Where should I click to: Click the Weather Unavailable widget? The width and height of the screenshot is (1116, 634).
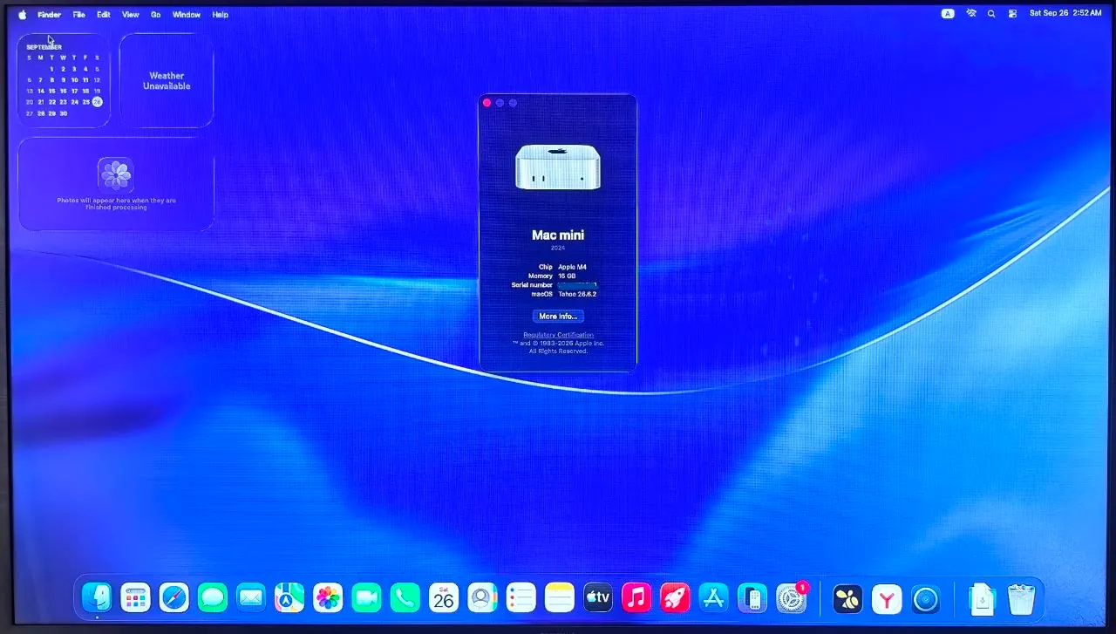167,80
